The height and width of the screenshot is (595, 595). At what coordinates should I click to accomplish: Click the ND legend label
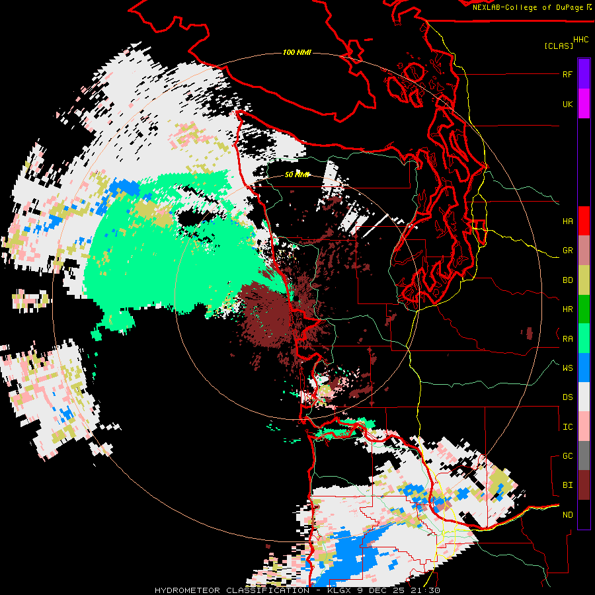click(x=567, y=515)
